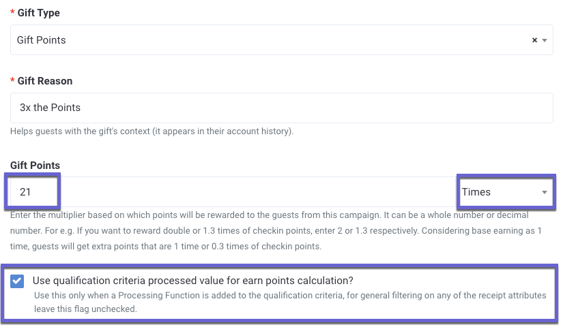
Task: Click the Gift Type dropdown arrow
Action: [x=545, y=40]
